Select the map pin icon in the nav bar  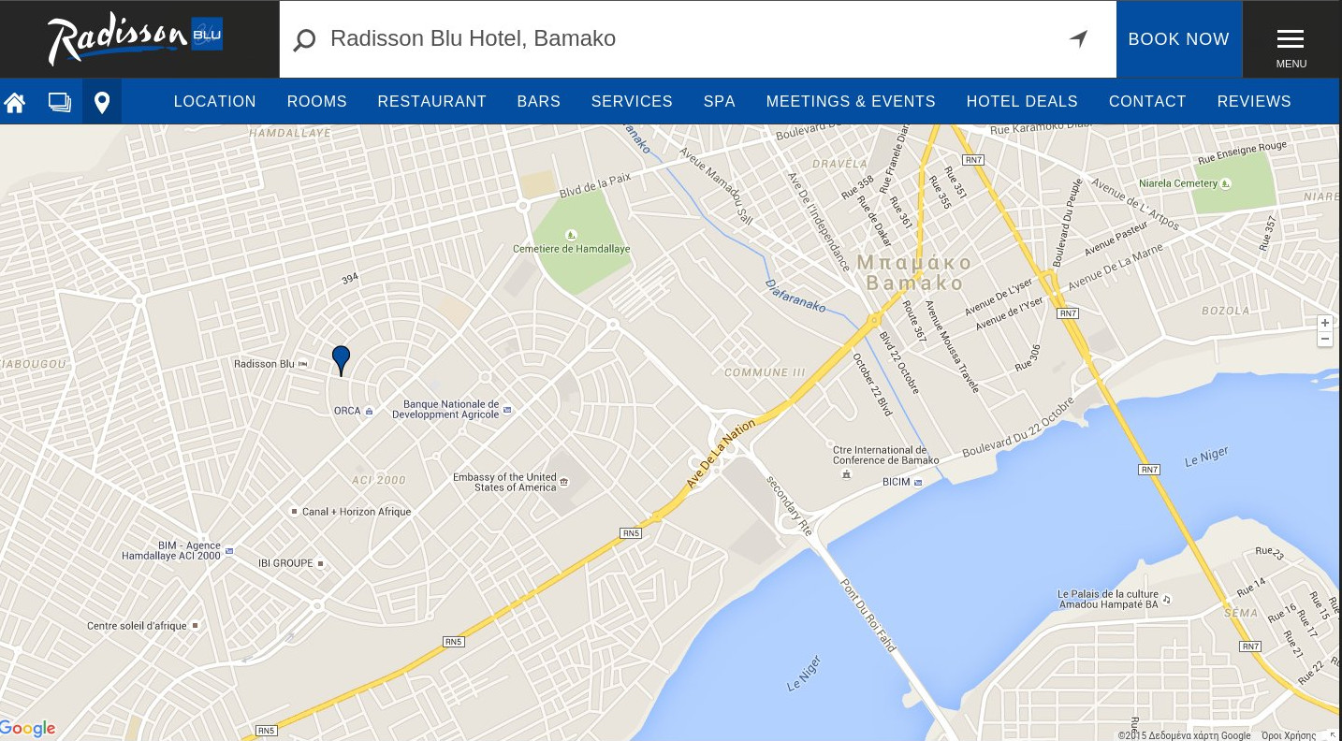pyautogui.click(x=102, y=102)
